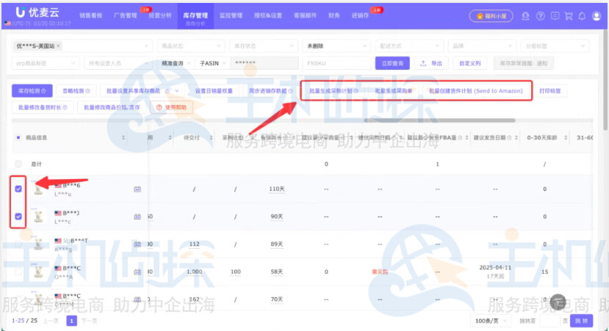This screenshot has height=331, width=609.
Task: Click info icon beside 批量修改备货时长
Action: [65, 107]
